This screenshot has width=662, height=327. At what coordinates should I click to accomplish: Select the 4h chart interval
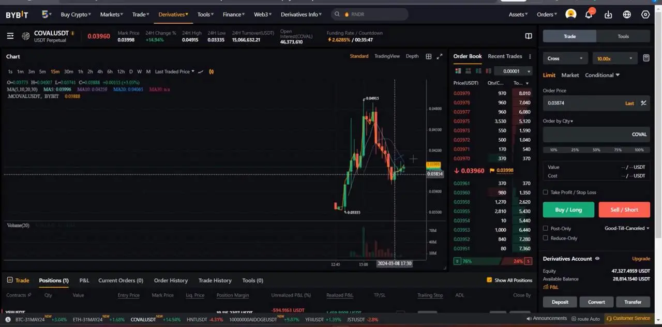[x=100, y=71]
